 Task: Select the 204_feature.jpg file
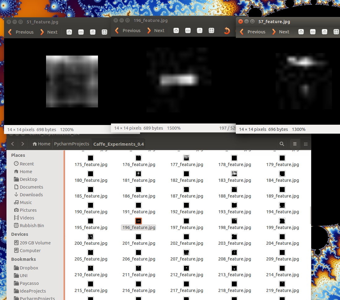tap(282, 240)
